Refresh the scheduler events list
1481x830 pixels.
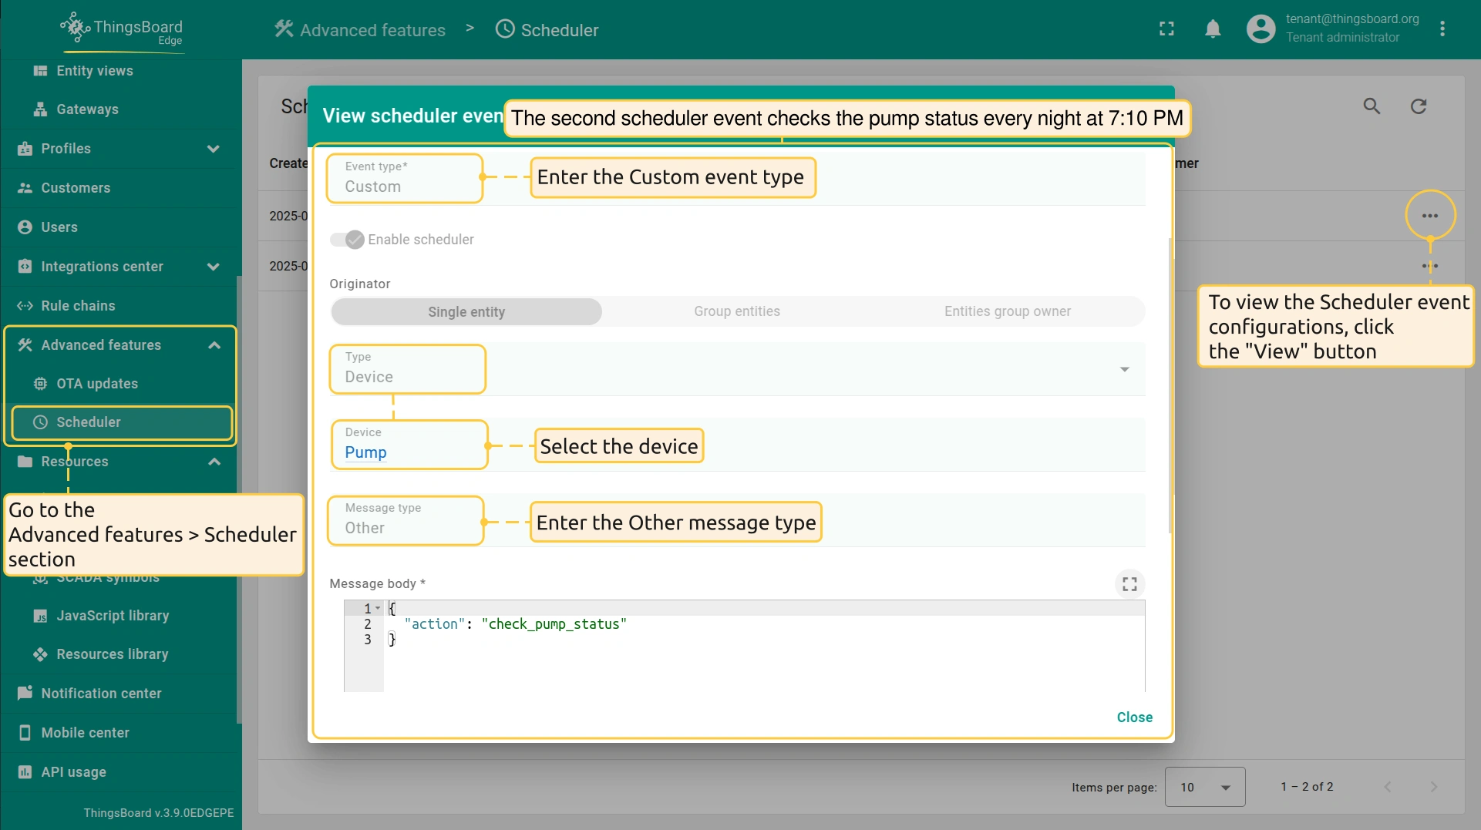[1419, 106]
